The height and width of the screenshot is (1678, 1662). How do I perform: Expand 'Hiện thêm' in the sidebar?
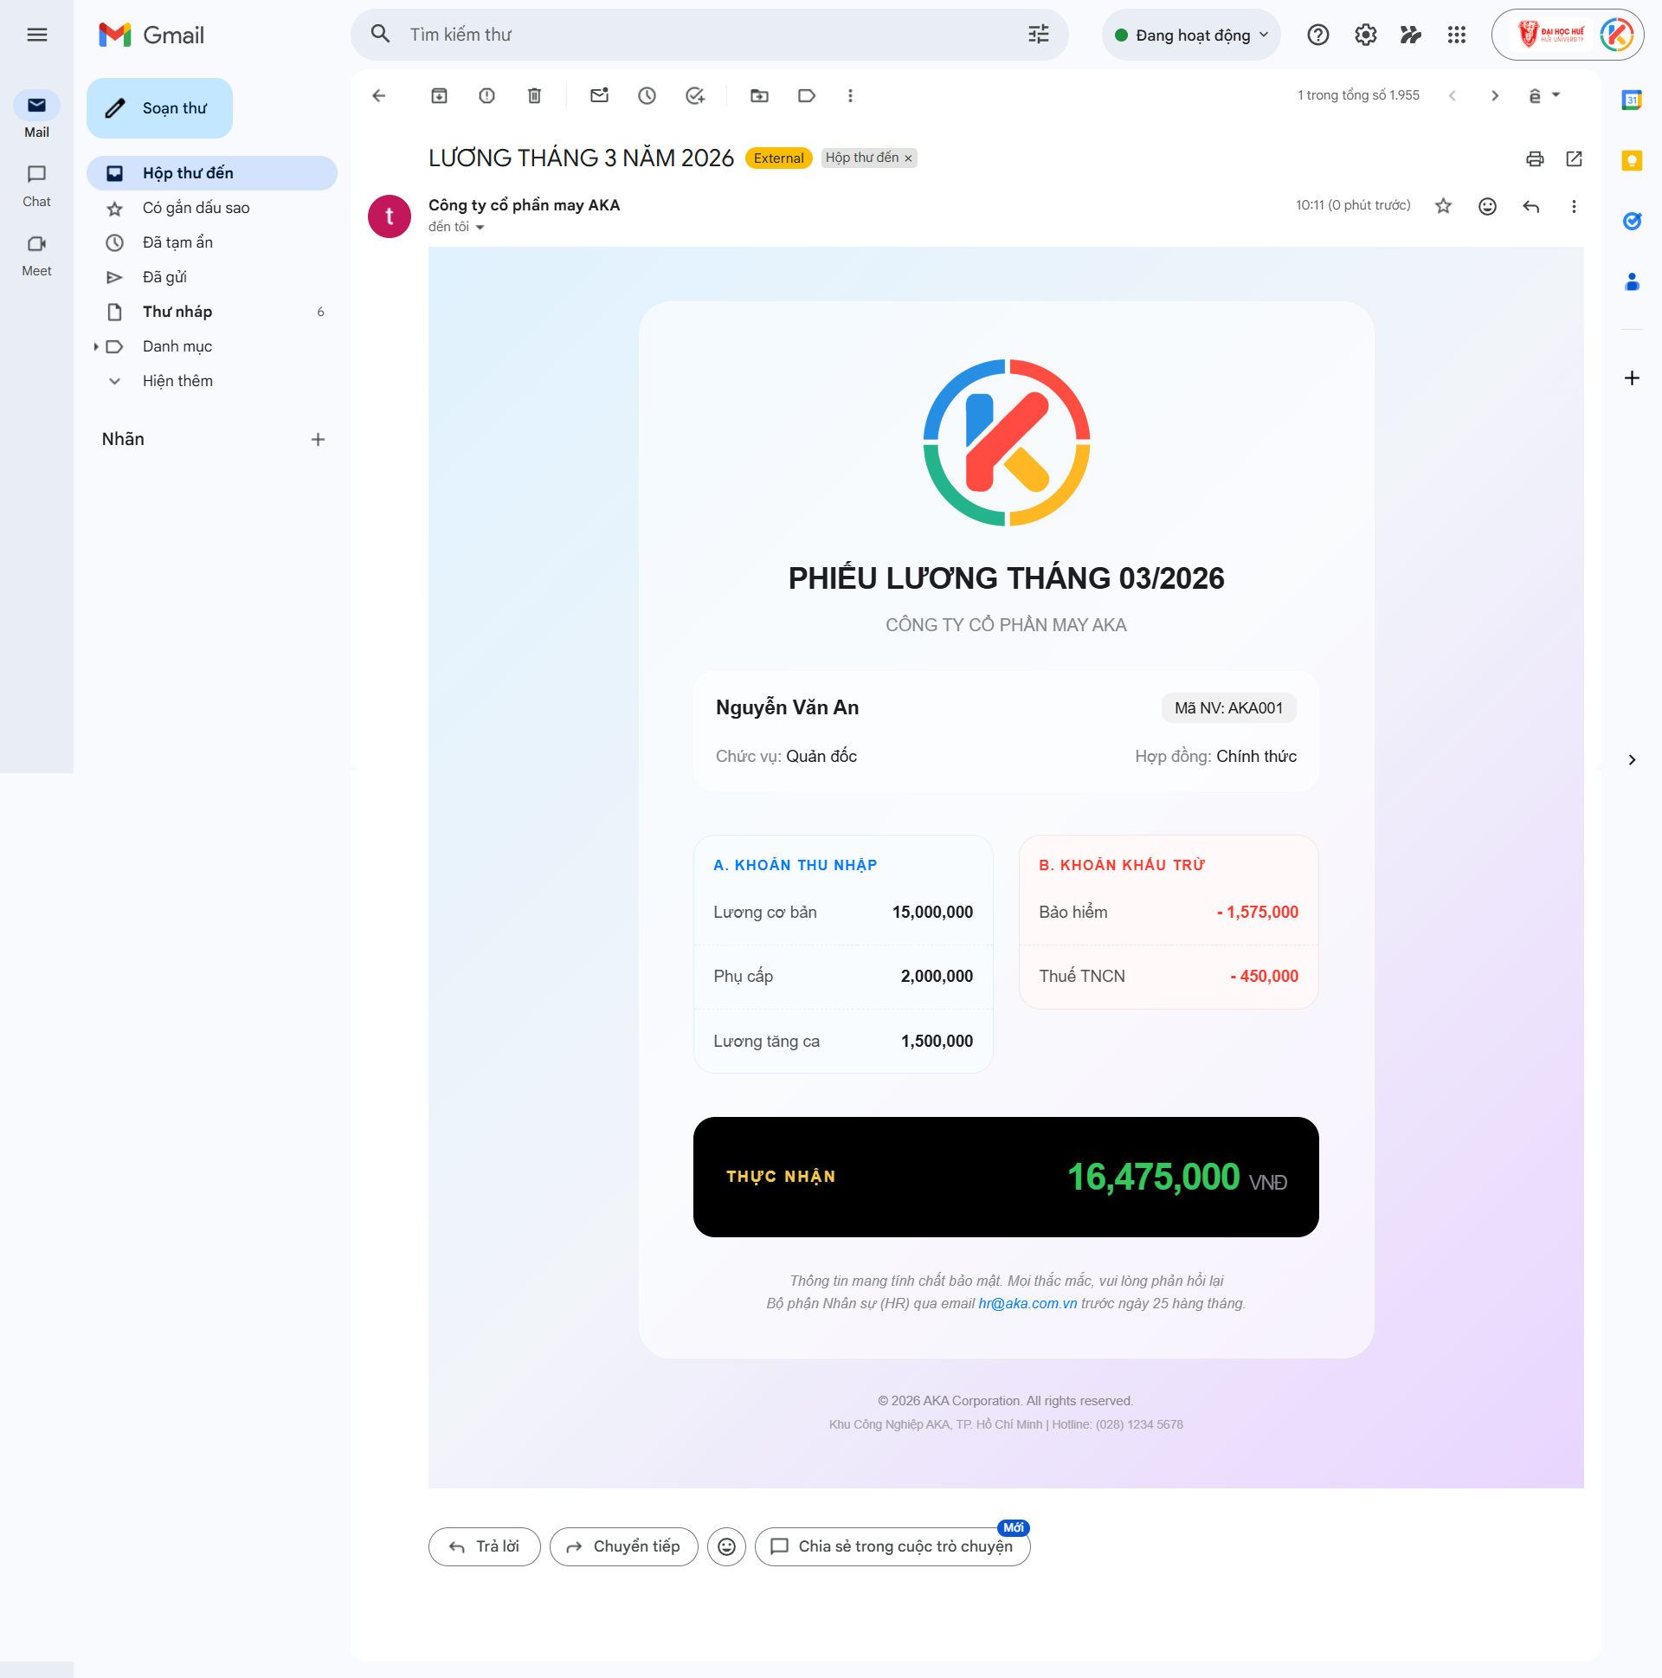point(177,380)
